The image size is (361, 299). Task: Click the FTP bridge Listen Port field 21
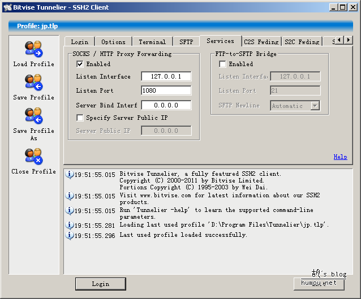click(x=295, y=90)
